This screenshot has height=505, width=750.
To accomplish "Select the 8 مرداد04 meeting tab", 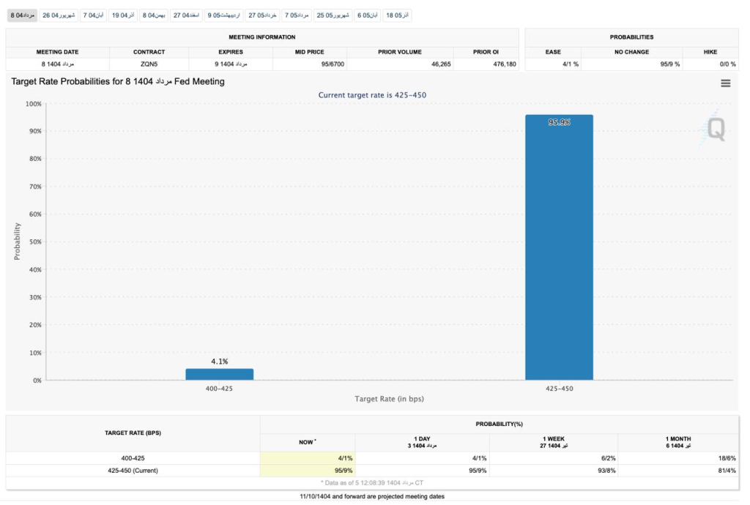I will (x=22, y=15).
